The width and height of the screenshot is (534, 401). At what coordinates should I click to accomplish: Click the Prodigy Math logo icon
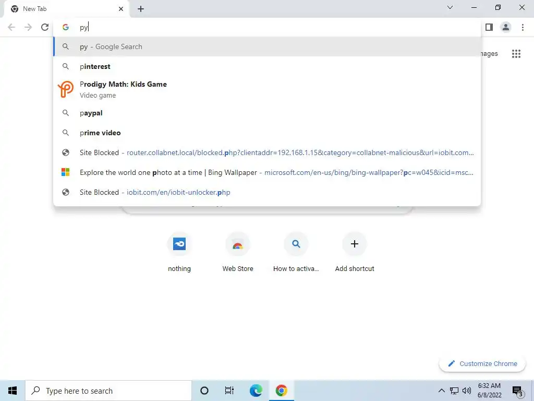(65, 89)
